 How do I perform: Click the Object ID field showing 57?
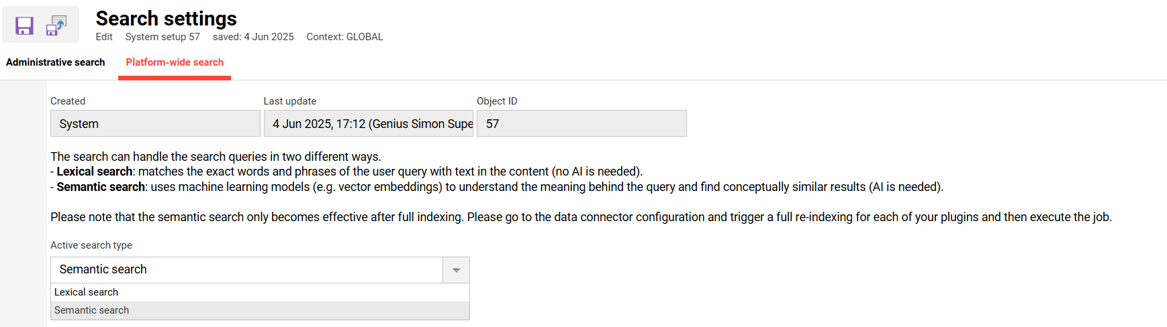point(581,124)
